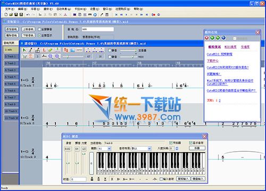Click the 八度升降 octave spinner arrows
266x191 pixels.
[x=177, y=149]
